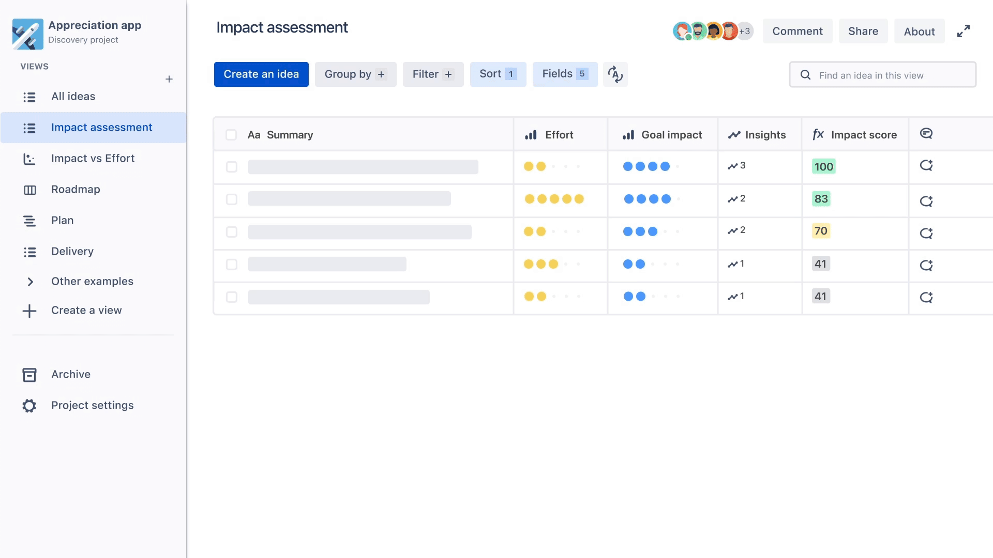Toggle checkbox on first idea row
Screen dimensions: 993x558
pos(231,166)
